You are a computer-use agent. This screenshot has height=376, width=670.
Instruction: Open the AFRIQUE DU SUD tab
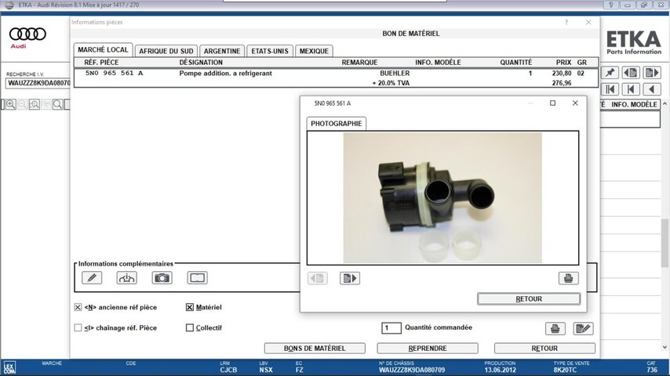(x=166, y=51)
